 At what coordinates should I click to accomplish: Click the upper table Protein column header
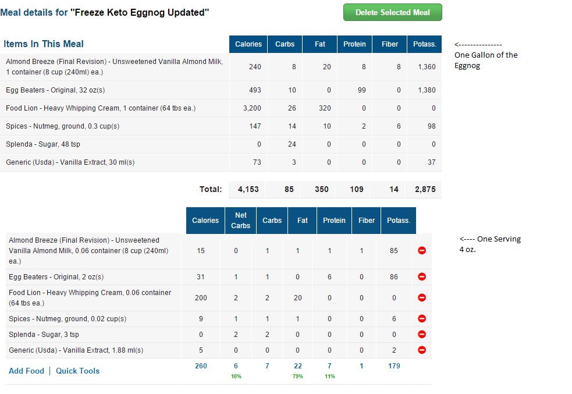(x=354, y=44)
